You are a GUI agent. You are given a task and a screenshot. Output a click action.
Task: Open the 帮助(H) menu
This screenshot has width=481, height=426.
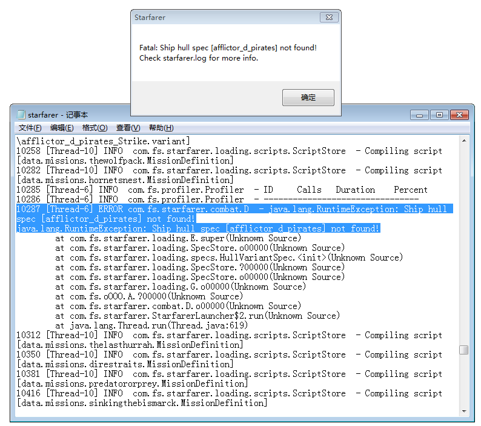[161, 128]
